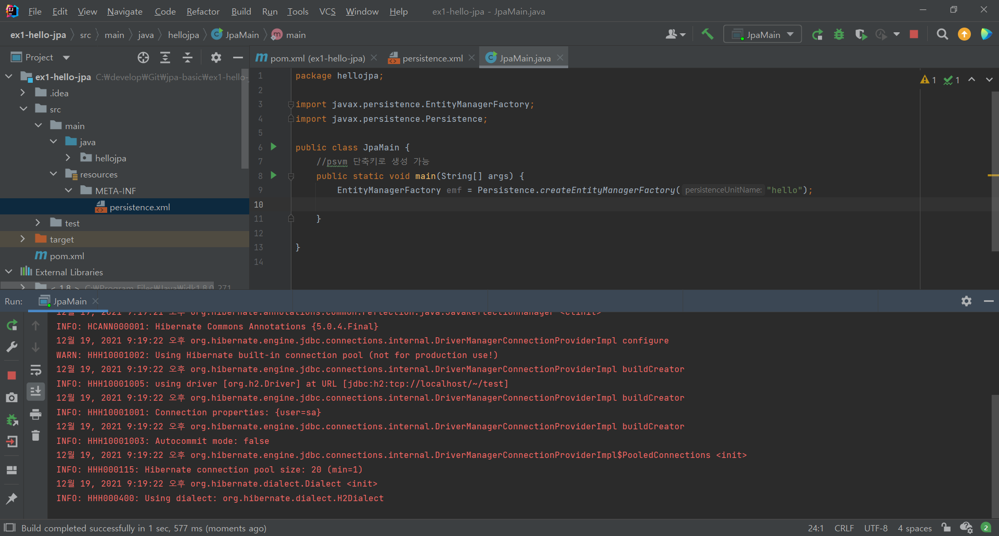The image size is (999, 536).
Task: Restore layout icon in Run sidebar
Action: 11,470
